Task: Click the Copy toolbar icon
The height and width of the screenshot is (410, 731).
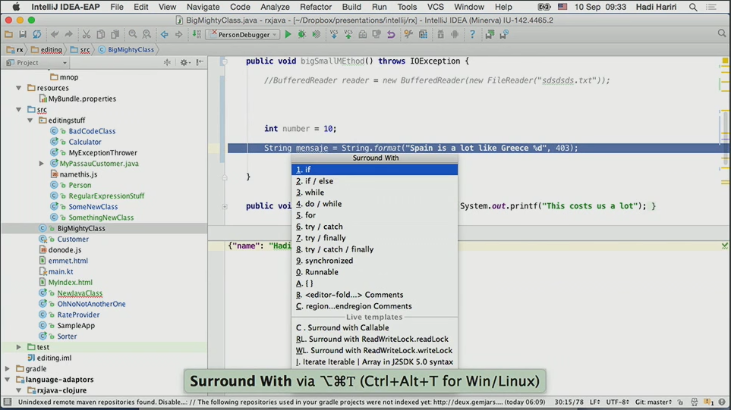Action: 101,34
